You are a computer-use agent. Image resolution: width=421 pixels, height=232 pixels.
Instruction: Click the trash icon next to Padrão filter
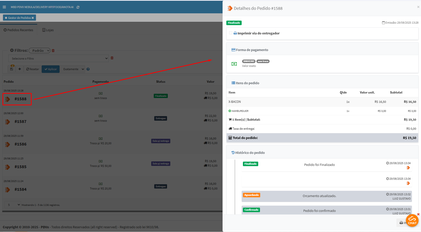pos(53,51)
